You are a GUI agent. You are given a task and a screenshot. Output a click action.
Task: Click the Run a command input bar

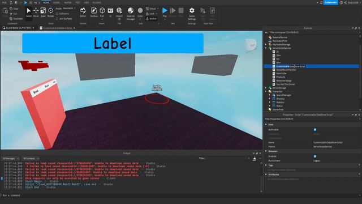coord(180,195)
